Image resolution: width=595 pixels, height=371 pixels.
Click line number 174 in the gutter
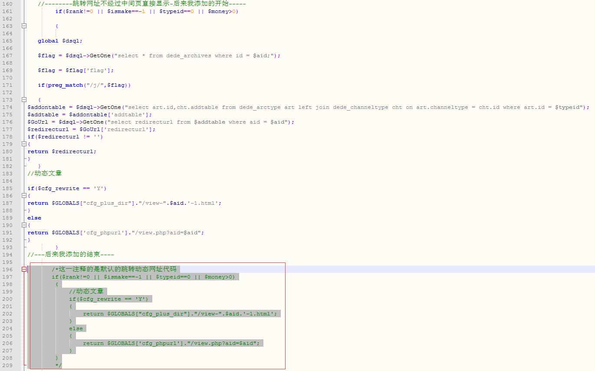[x=7, y=107]
